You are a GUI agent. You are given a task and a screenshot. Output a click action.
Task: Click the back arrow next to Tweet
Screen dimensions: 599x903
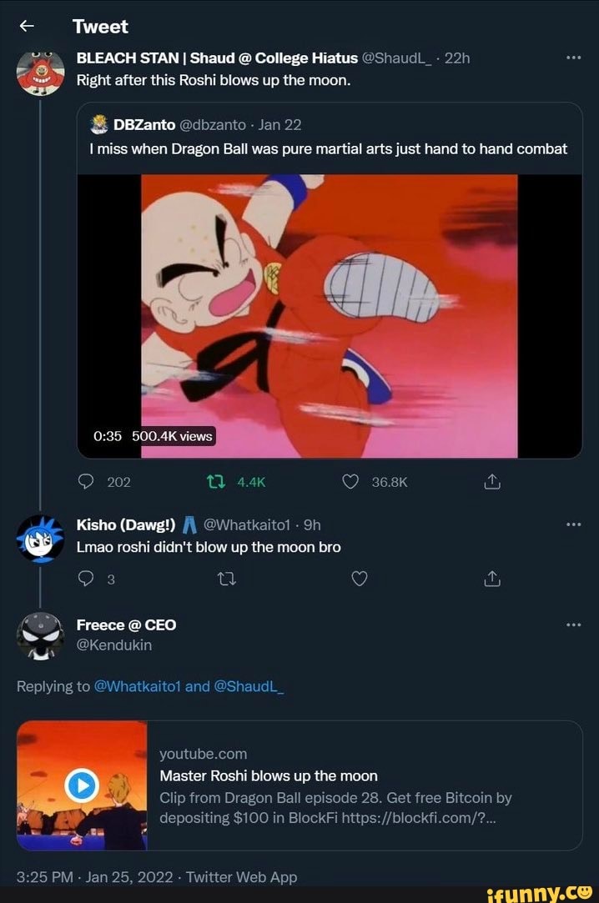click(x=26, y=26)
